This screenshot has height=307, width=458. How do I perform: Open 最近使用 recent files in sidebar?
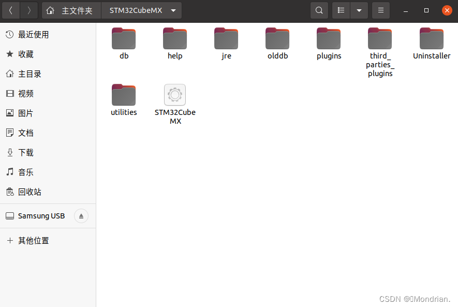pyautogui.click(x=48, y=35)
